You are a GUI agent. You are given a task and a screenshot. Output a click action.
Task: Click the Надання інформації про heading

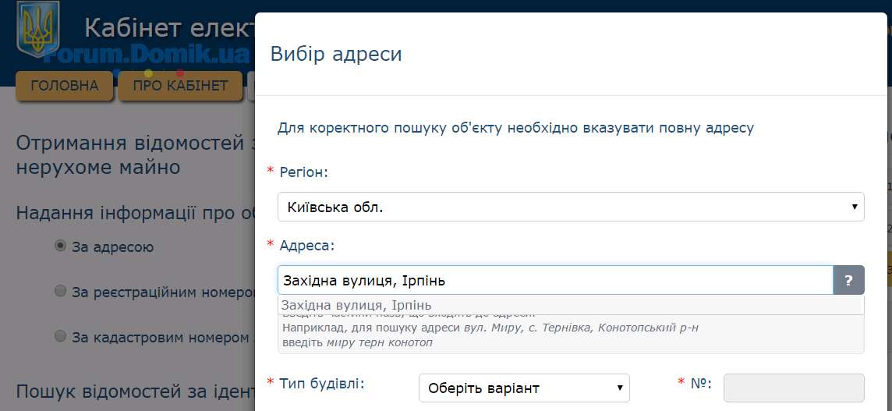136,213
